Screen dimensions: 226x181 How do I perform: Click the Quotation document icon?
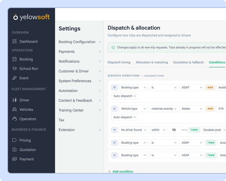tap(14, 150)
